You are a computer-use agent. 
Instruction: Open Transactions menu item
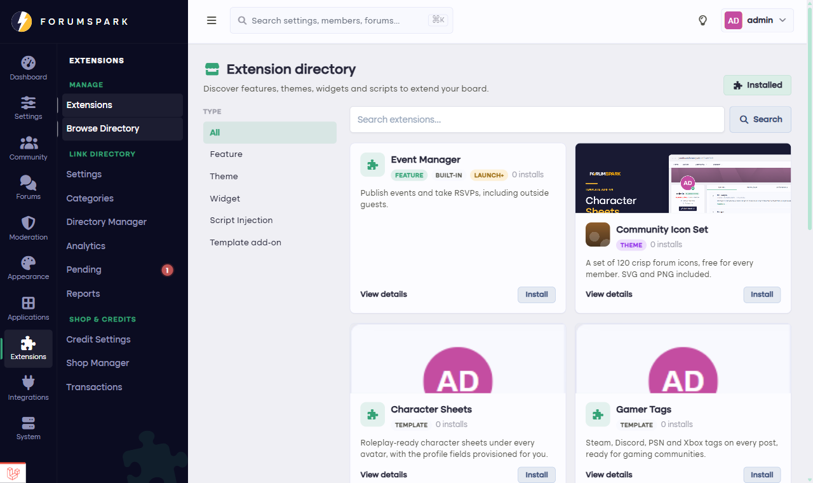123,387
